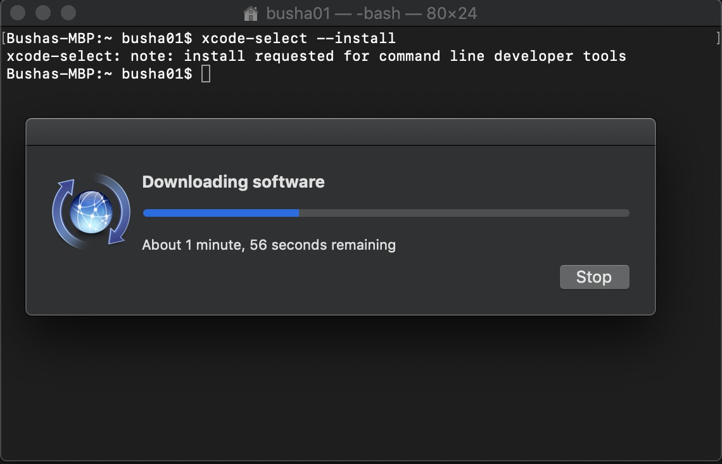The height and width of the screenshot is (464, 722).
Task: Click the Software Update globe icon
Action: tap(91, 212)
